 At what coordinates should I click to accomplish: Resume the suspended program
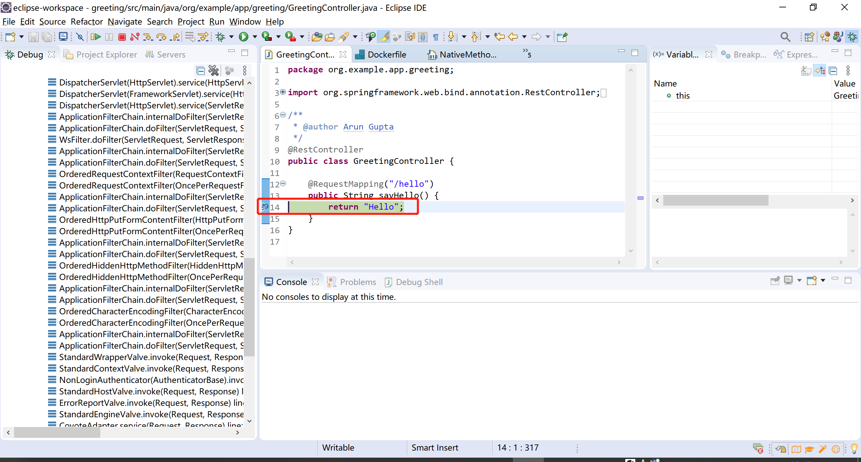96,37
